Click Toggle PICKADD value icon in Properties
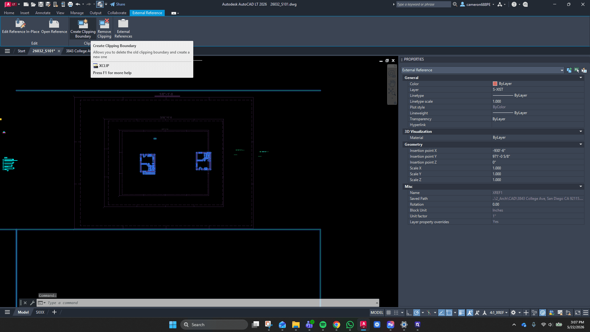Viewport: 590px width, 332px height. [569, 70]
